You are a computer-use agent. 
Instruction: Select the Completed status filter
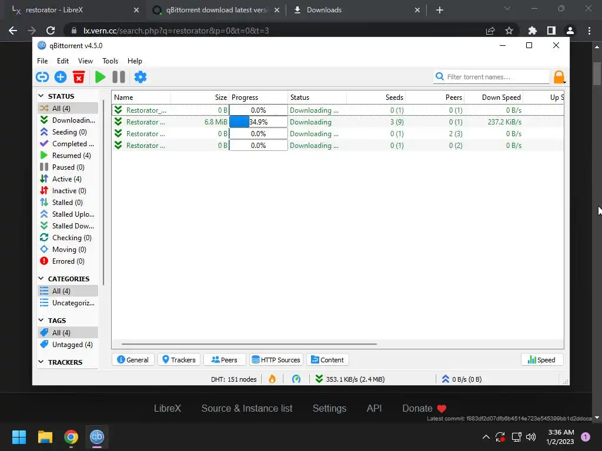pos(68,144)
